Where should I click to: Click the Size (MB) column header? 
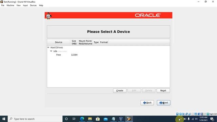coord(74,42)
